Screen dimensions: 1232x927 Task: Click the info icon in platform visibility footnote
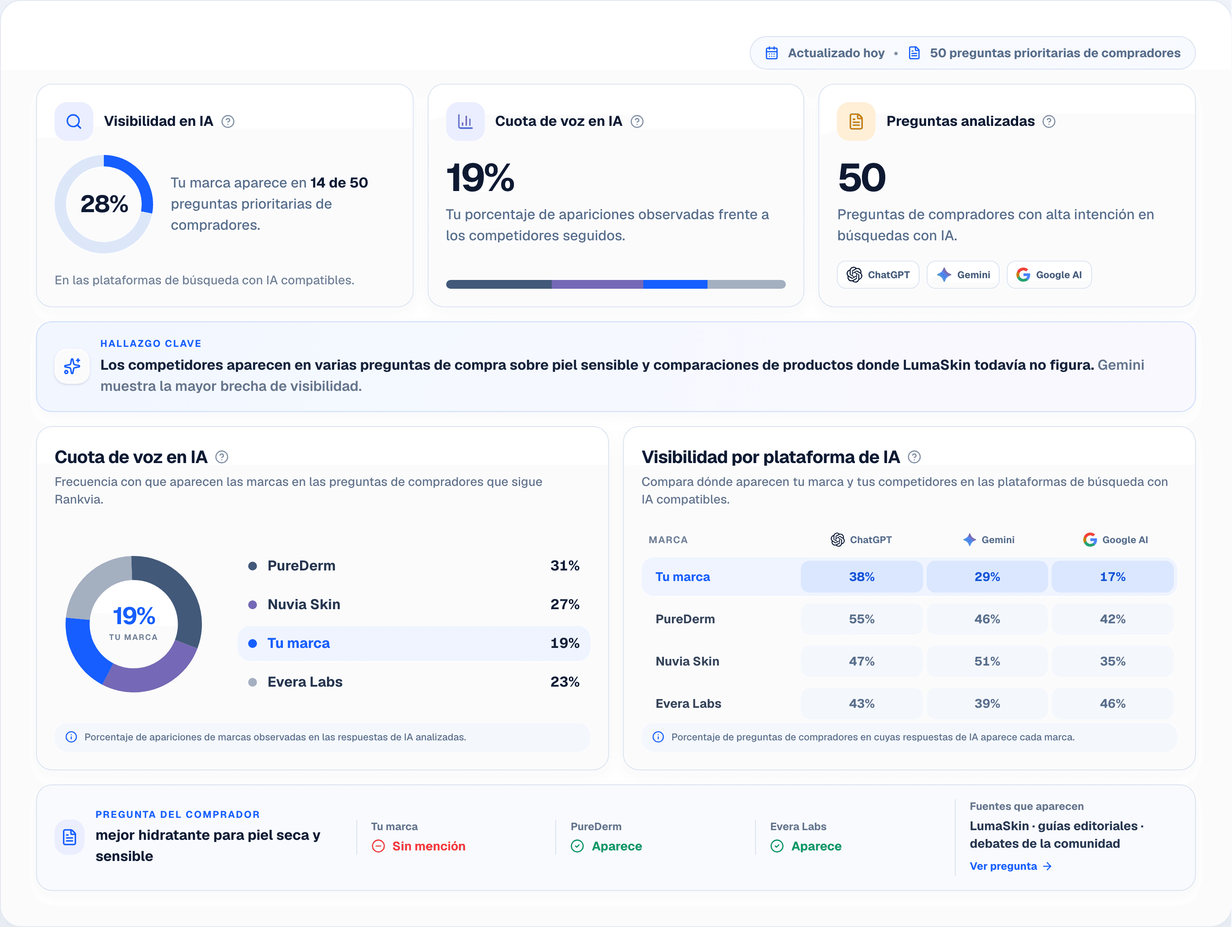click(658, 737)
